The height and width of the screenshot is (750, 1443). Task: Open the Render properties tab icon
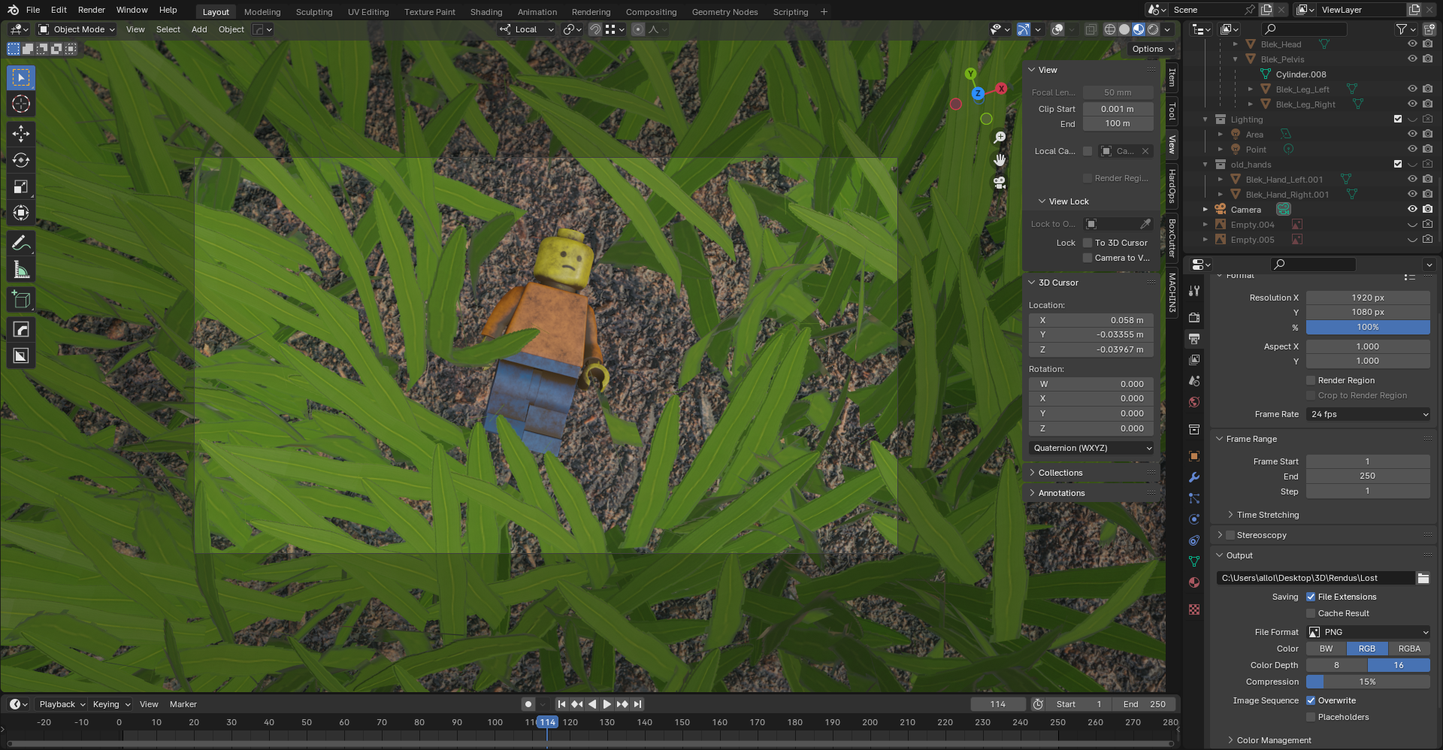click(x=1194, y=318)
